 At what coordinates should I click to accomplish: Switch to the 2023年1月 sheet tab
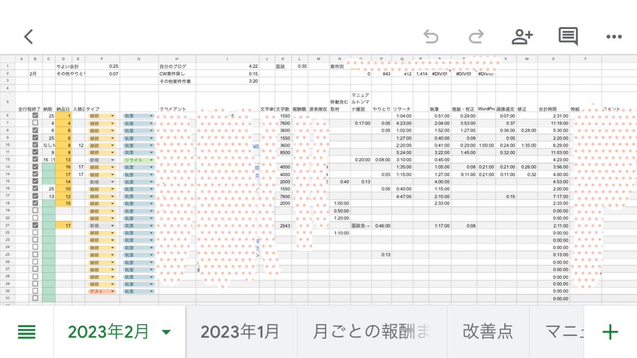[x=239, y=331]
